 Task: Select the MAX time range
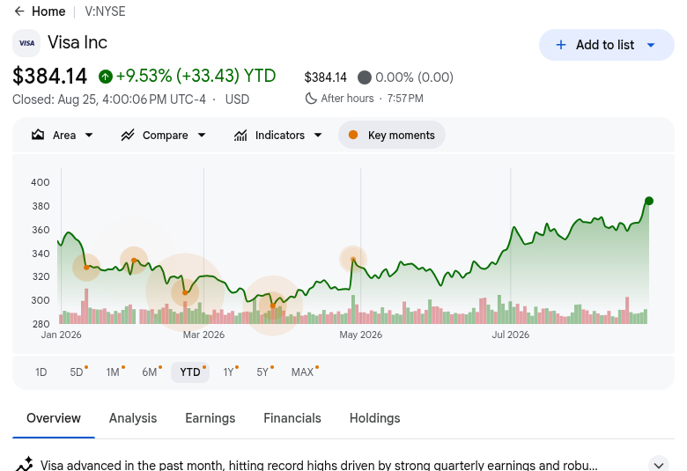click(303, 372)
